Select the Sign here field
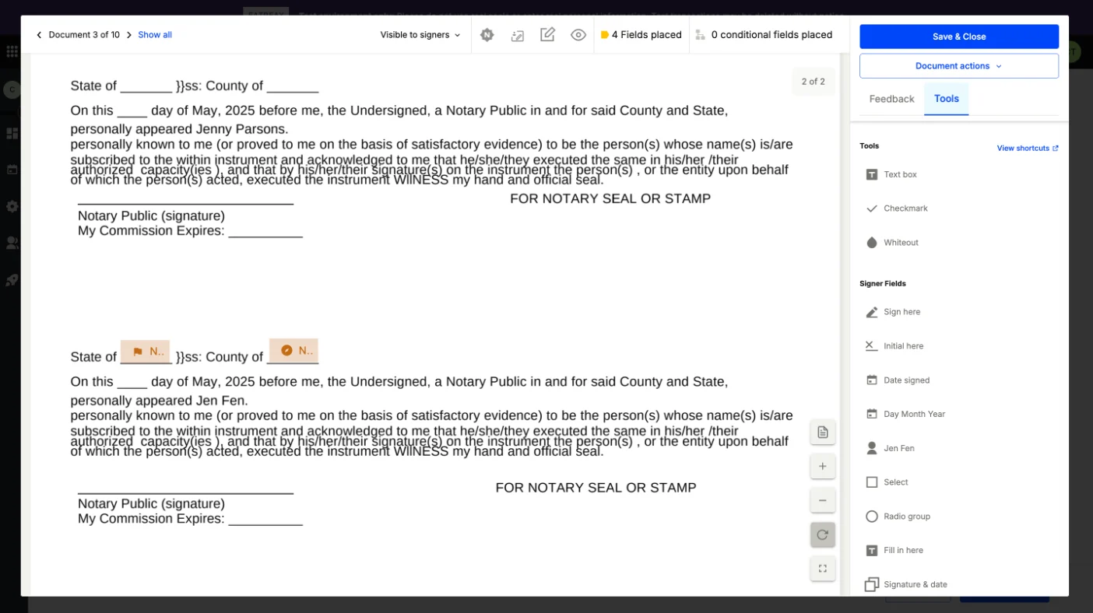The width and height of the screenshot is (1093, 613). point(893,312)
